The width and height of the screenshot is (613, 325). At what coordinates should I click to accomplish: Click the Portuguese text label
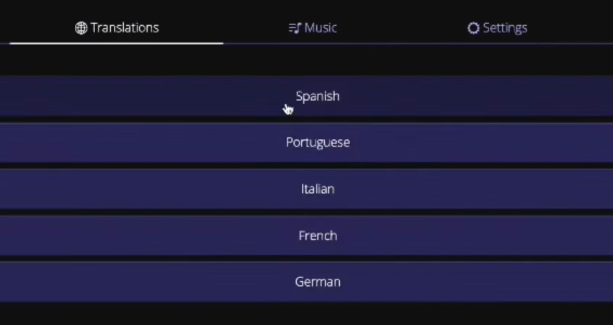click(x=318, y=143)
